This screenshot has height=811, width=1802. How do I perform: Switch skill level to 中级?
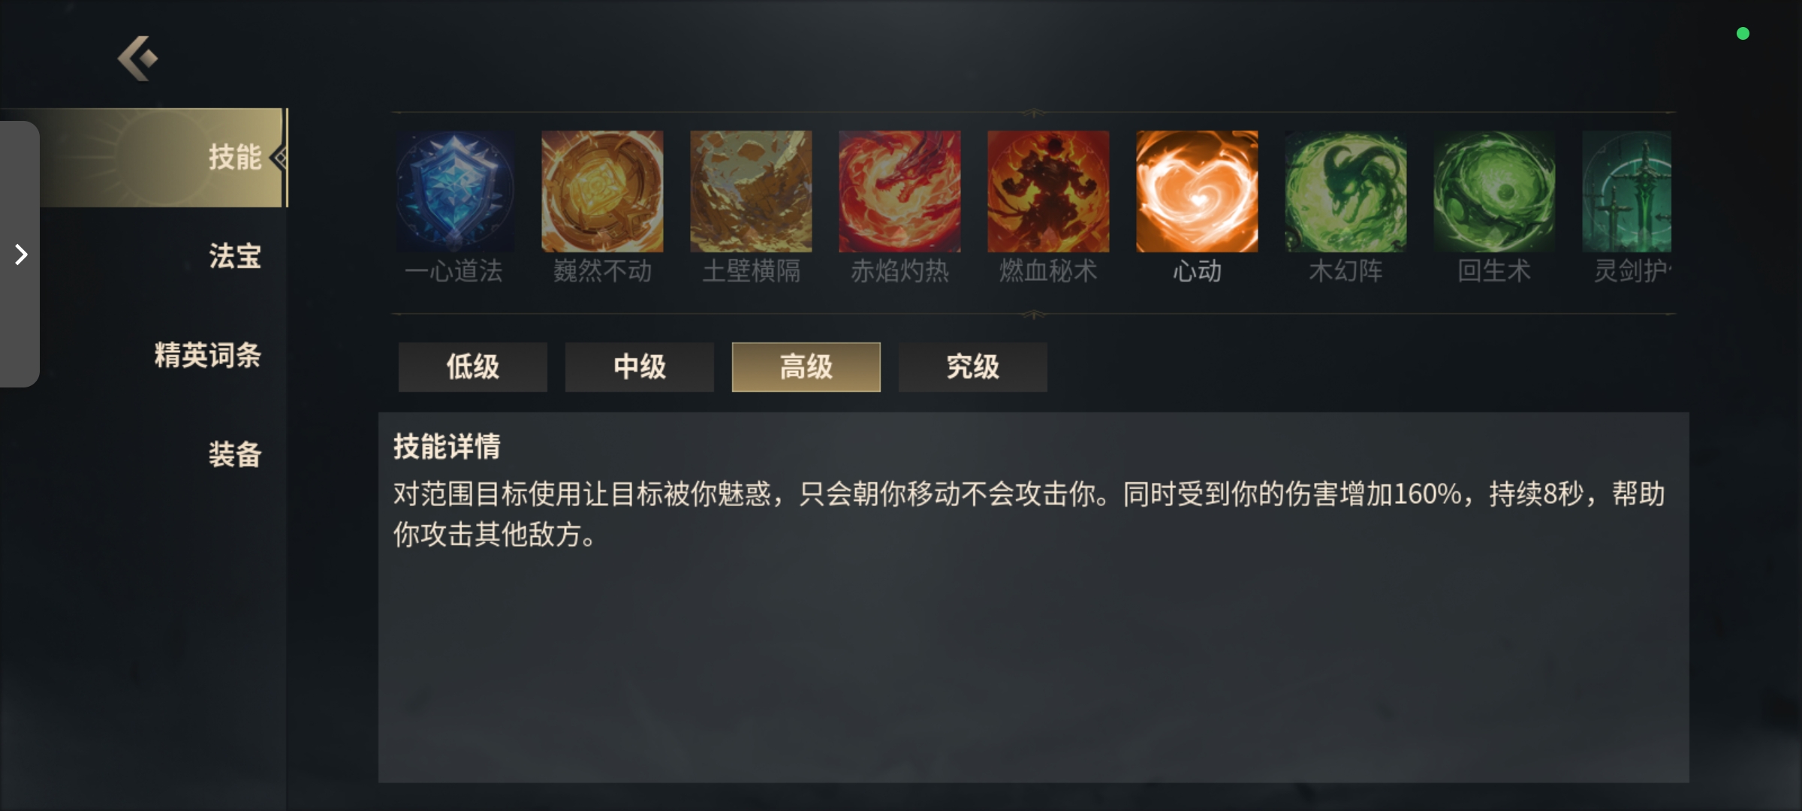[639, 367]
